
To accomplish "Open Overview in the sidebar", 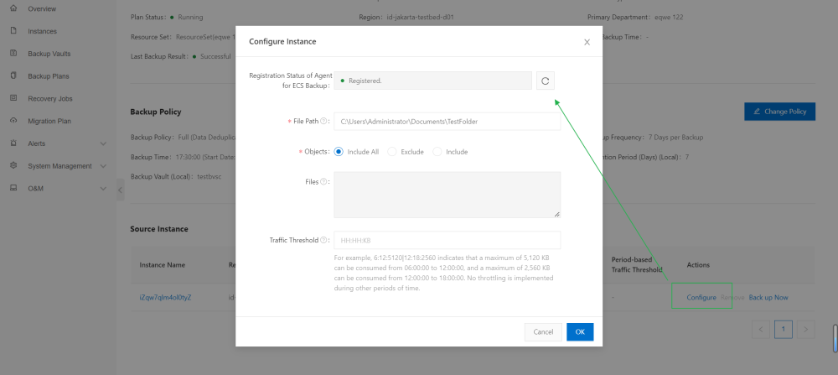I will 42,9.
